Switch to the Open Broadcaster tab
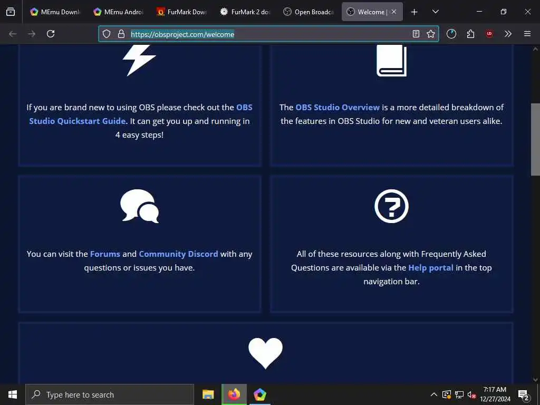The image size is (540, 405). [308, 12]
